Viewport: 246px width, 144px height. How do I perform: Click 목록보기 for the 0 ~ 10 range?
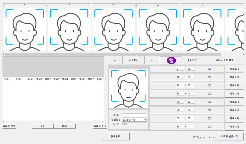pos(234,69)
